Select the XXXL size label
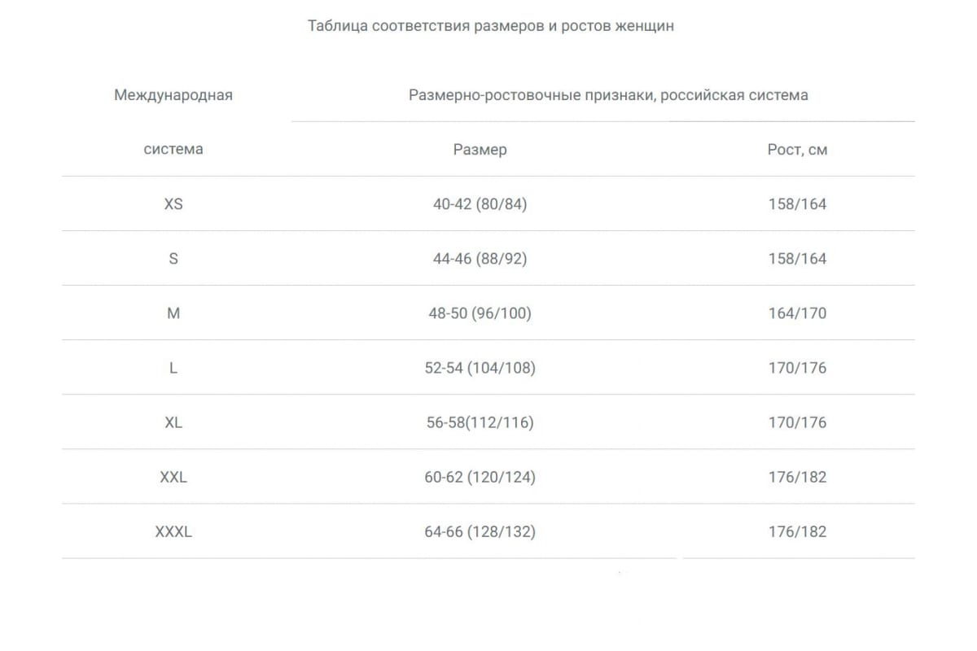Image resolution: width=977 pixels, height=651 pixels. tap(173, 531)
